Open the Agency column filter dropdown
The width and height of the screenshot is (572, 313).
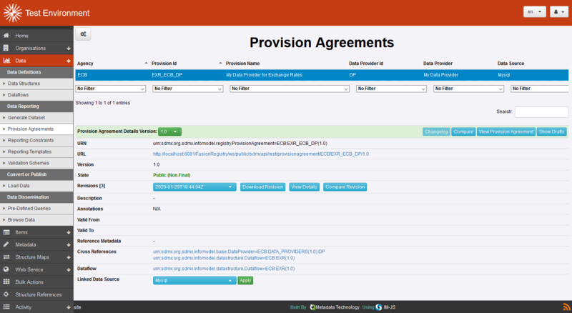pos(111,89)
